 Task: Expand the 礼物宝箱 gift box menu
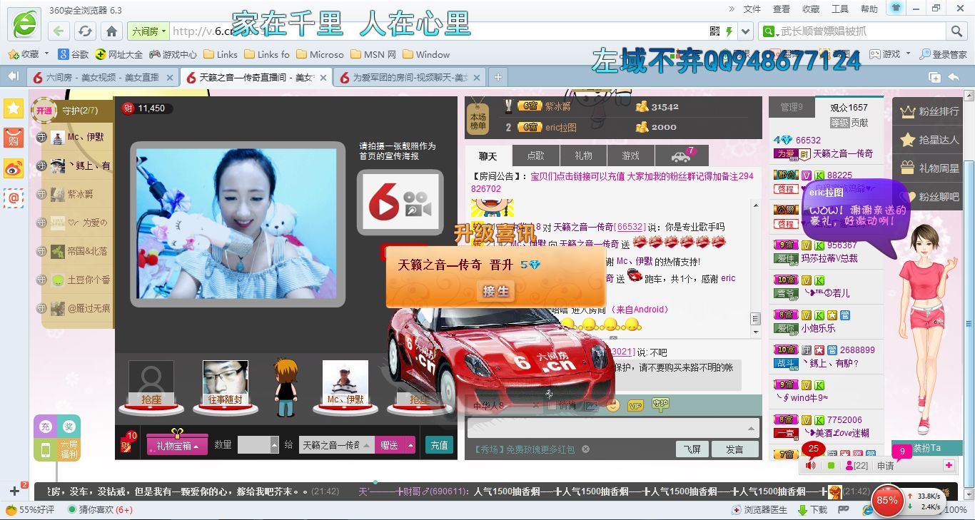177,445
